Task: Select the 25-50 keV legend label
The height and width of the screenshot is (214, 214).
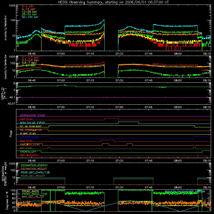Action: tap(29, 14)
